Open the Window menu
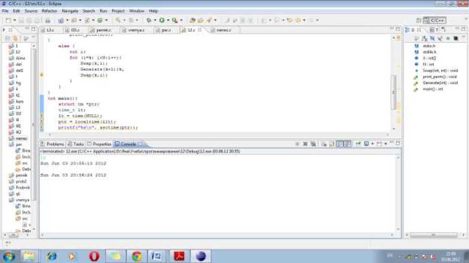 (137, 11)
